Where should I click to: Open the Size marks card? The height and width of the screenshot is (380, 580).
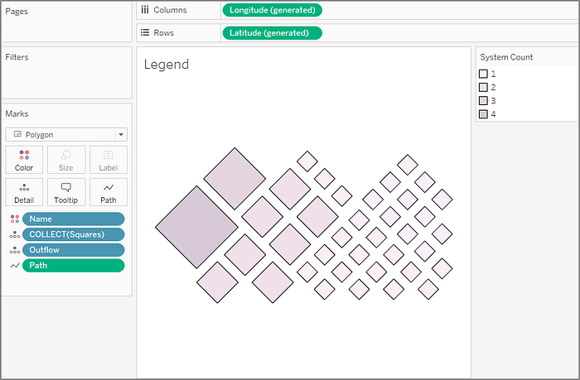(66, 160)
